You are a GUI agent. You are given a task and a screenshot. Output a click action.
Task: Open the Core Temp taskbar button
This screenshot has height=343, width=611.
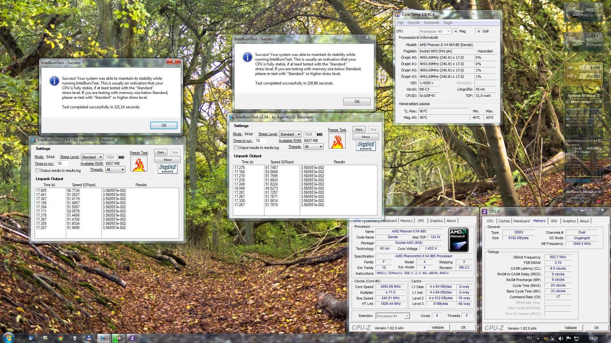pos(118,338)
